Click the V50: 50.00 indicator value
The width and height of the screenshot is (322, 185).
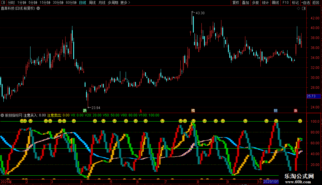pyautogui.click(x=111, y=115)
